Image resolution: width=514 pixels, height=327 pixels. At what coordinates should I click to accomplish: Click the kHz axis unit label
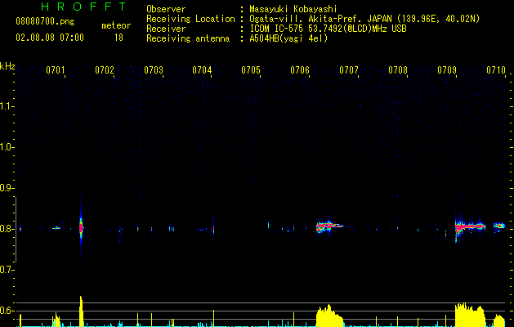(x=7, y=66)
